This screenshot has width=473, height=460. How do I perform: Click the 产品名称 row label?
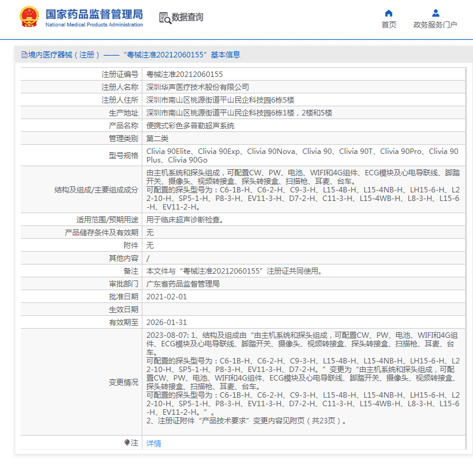point(123,125)
